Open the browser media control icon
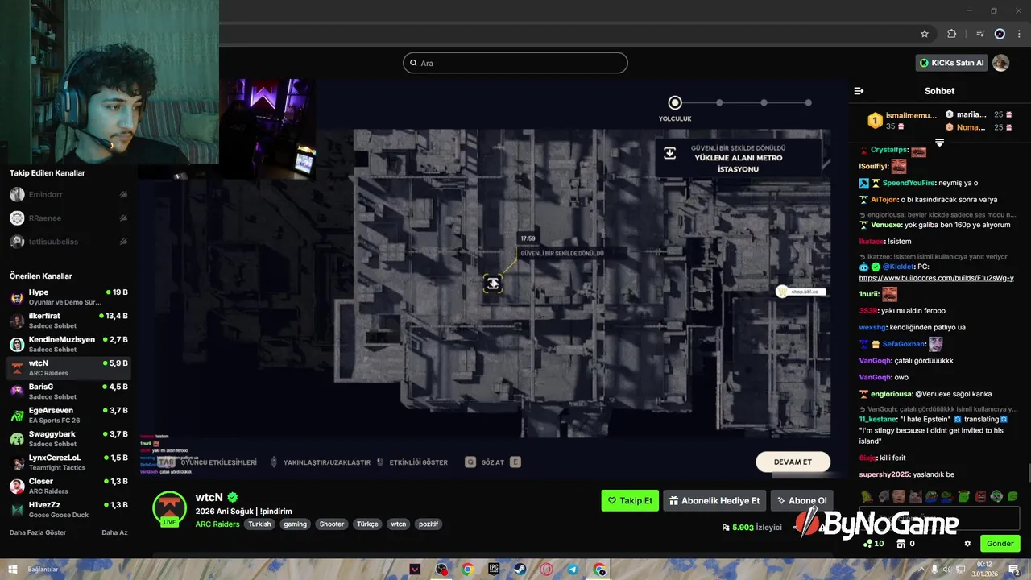 coord(979,34)
